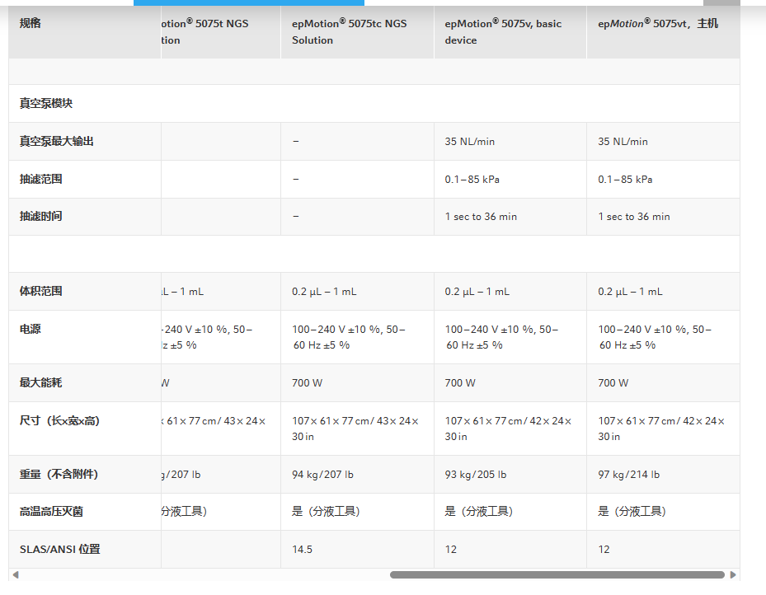Select epMotion 5075v, basic device header
Screen dimensions: 766x595
(503, 31)
